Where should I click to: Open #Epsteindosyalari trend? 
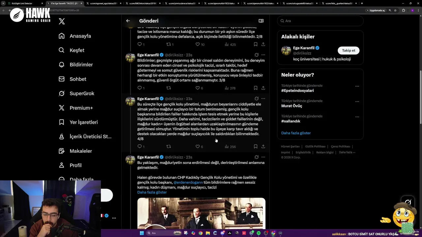click(297, 91)
